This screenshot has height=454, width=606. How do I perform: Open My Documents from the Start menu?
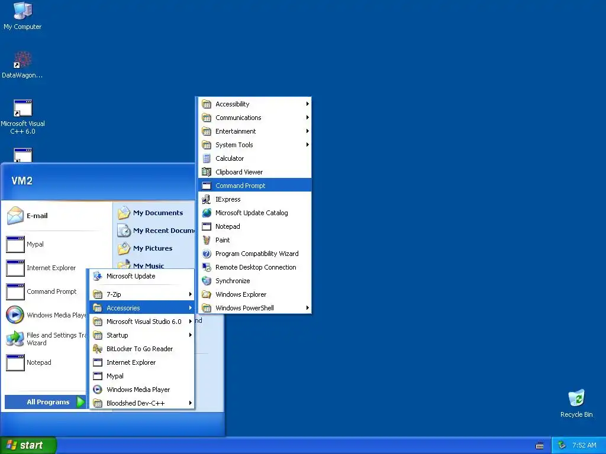tap(156, 213)
